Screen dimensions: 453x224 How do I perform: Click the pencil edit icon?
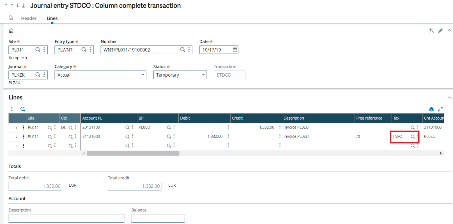[x=440, y=30]
